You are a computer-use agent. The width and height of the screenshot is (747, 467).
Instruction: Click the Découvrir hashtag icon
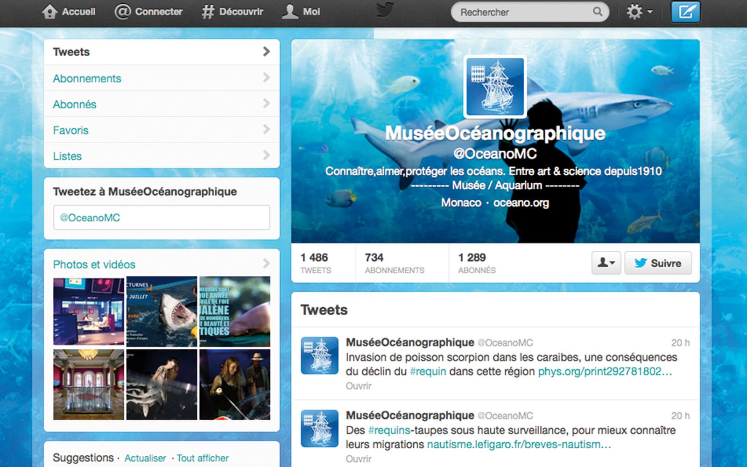click(208, 12)
